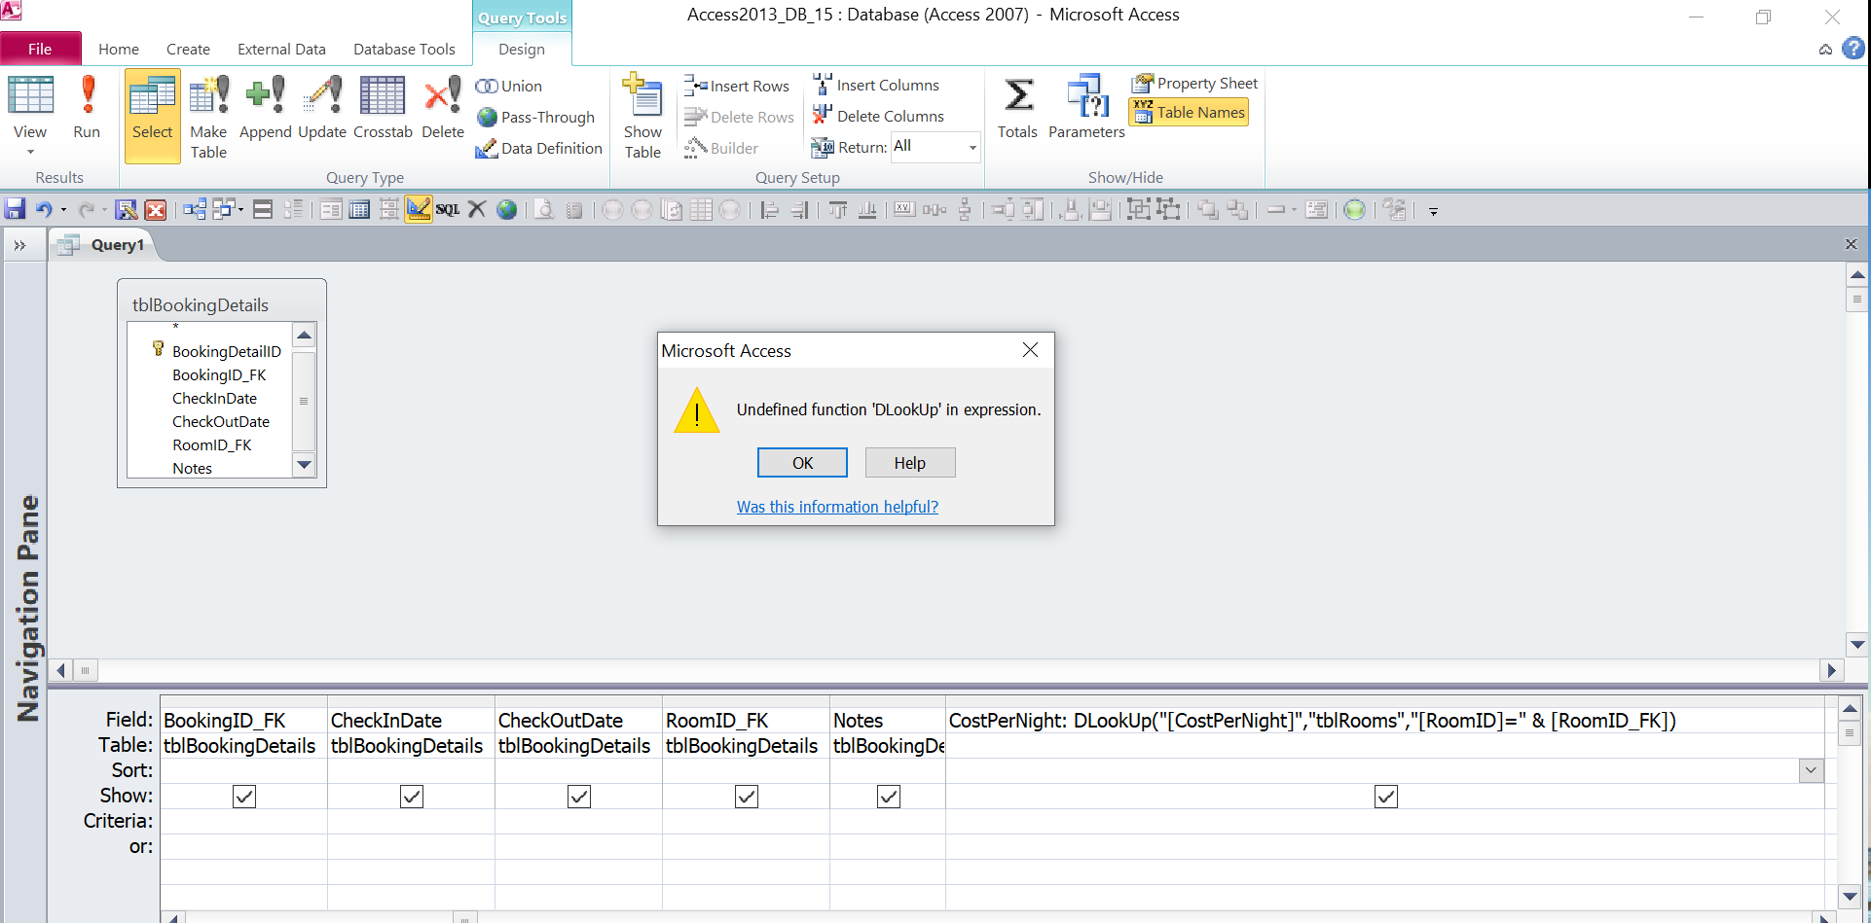This screenshot has width=1871, height=923.
Task: Switch to Make Table query type
Action: point(208,117)
